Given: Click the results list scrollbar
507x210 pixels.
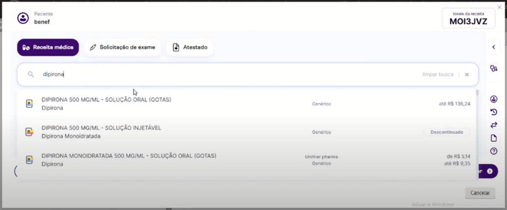Looking at the screenshot, I should click(477, 93).
